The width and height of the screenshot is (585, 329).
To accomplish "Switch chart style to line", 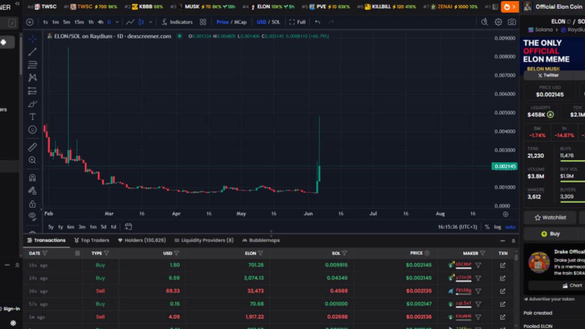I will [130, 22].
